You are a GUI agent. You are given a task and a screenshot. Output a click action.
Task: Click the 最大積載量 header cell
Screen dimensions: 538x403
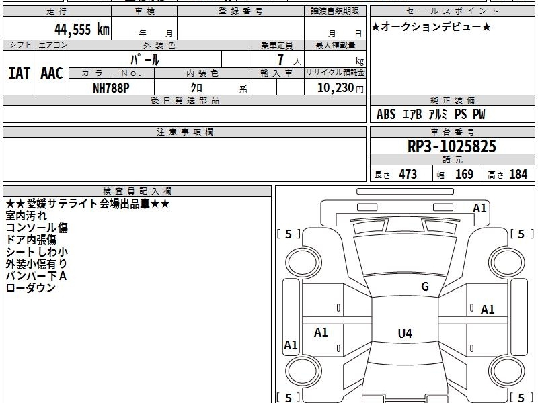coord(335,46)
